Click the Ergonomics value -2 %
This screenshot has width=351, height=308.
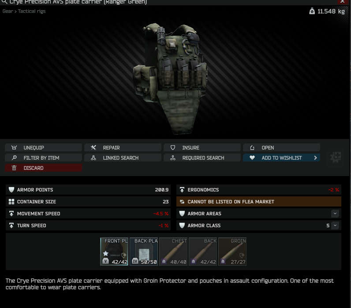333,190
